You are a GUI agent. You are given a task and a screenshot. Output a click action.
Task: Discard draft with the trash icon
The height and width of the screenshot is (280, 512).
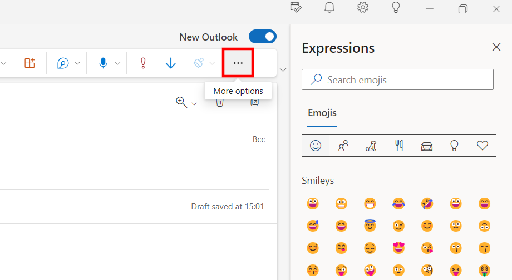[x=220, y=103]
